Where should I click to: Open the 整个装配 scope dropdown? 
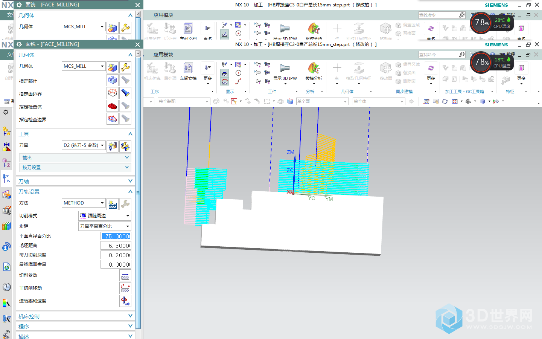pyautogui.click(x=184, y=101)
